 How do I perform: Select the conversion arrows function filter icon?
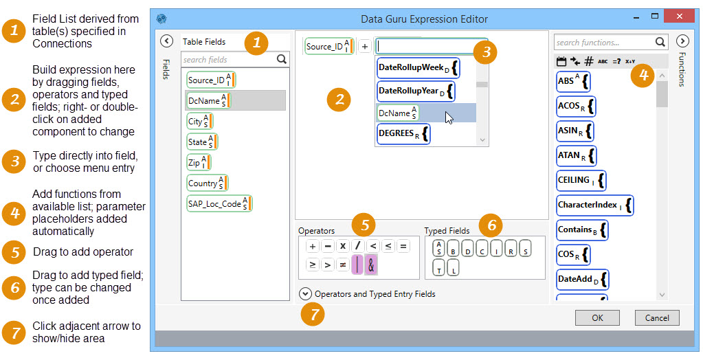tap(575, 61)
